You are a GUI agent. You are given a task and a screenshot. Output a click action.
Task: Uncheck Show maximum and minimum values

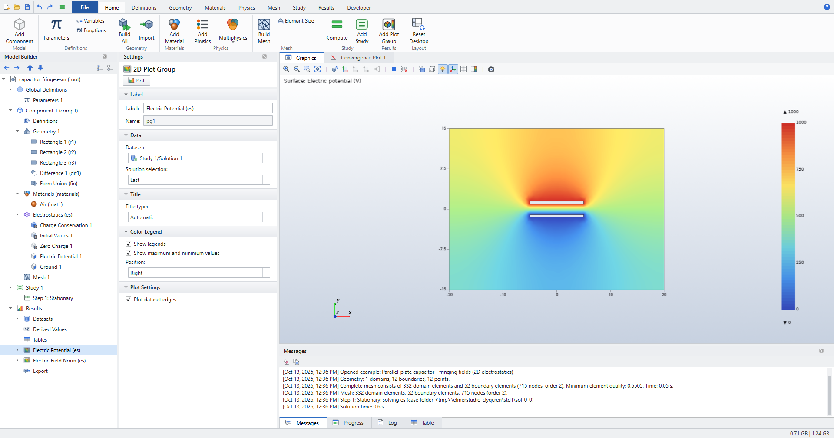coord(128,253)
